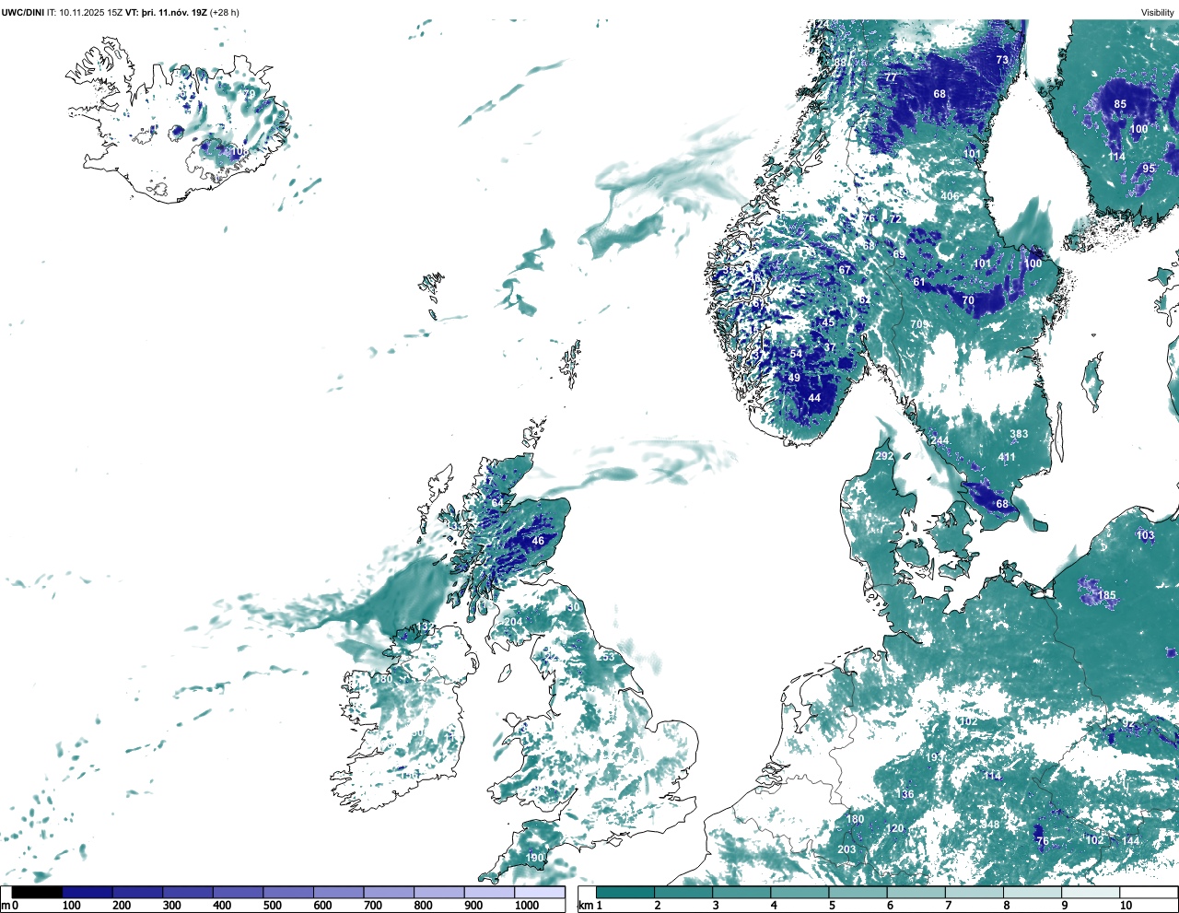Click the visibility value '411' over southern Sweden
This screenshot has width=1179, height=913.
[1007, 457]
